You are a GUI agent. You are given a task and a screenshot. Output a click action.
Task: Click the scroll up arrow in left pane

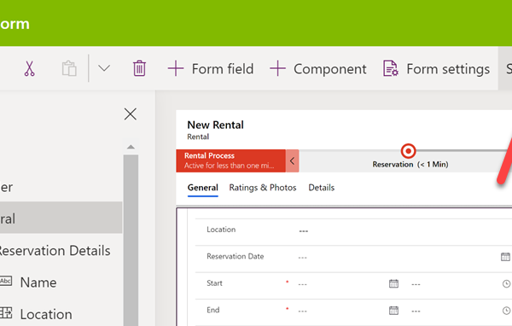pyautogui.click(x=131, y=147)
